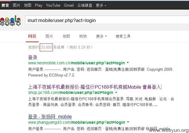The image size is (189, 133).
Task: Open the 登录 search result title
Action: (33, 57)
